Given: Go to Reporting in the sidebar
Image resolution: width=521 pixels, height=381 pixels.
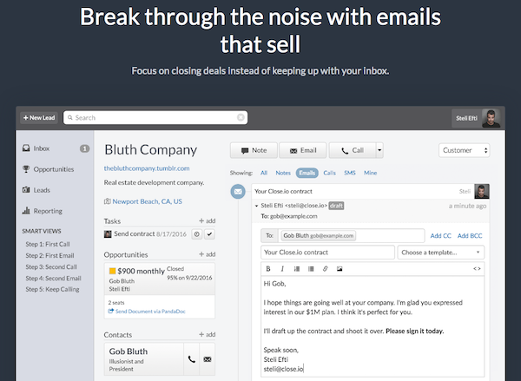Looking at the screenshot, I should (47, 210).
